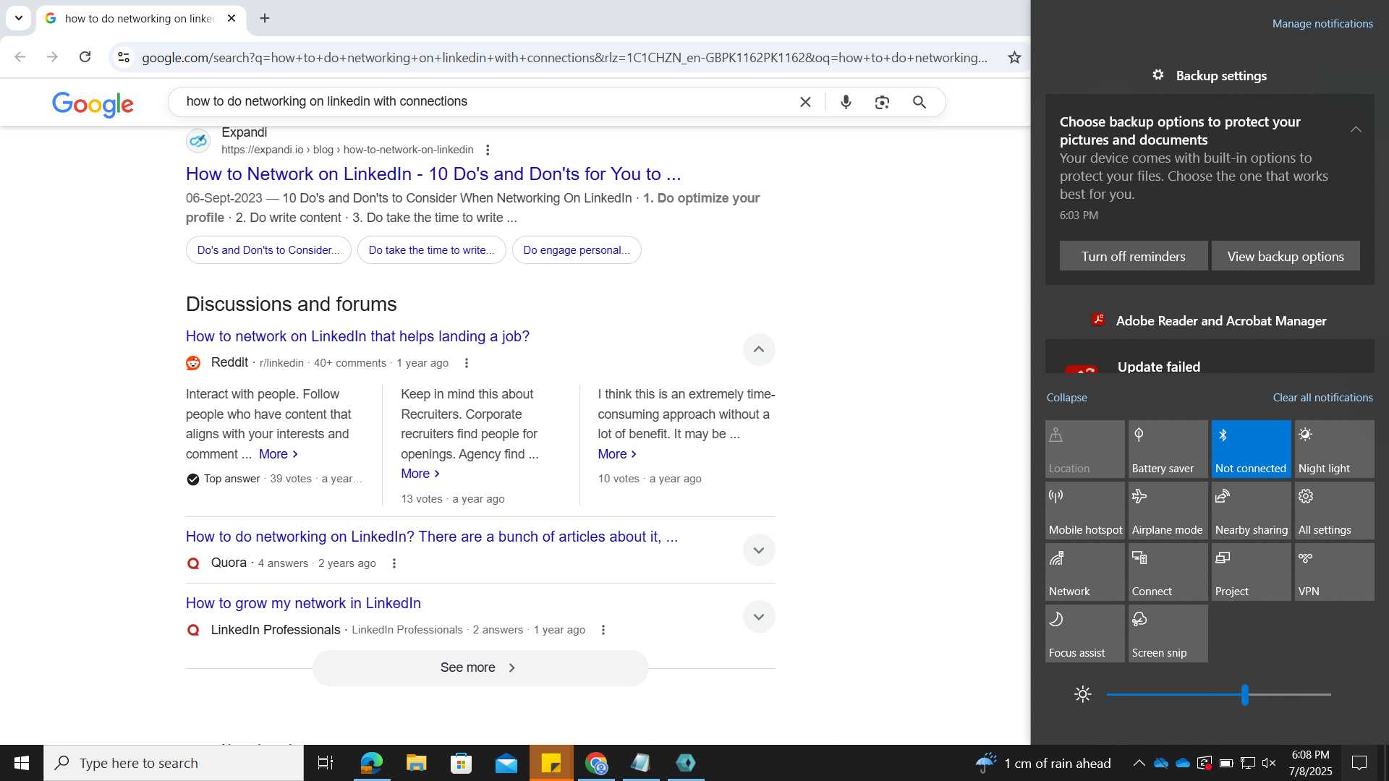Go back to the previous page
Image resolution: width=1389 pixels, height=781 pixels.
click(20, 57)
